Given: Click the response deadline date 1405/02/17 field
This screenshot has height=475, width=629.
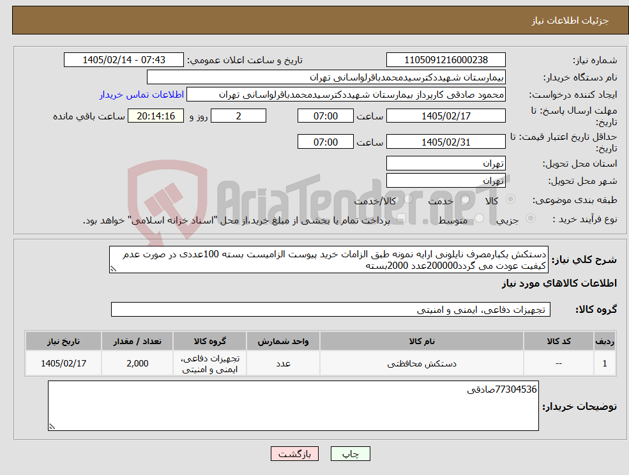Looking at the screenshot, I should [446, 116].
